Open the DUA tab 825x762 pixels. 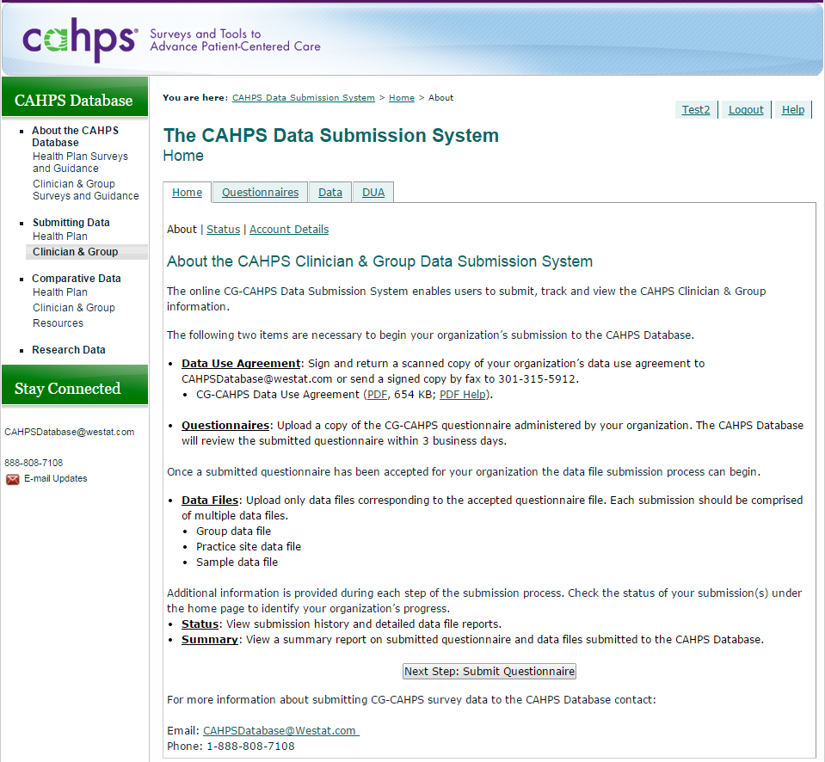(373, 193)
